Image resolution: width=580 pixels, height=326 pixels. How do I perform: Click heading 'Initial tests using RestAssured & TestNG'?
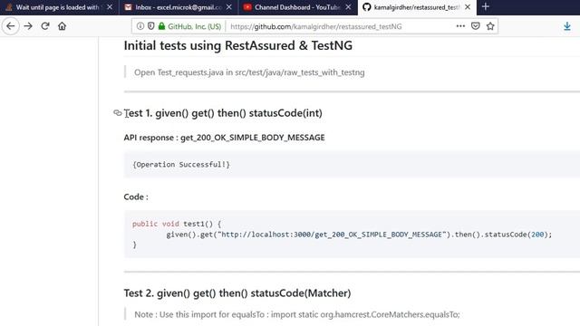237,45
